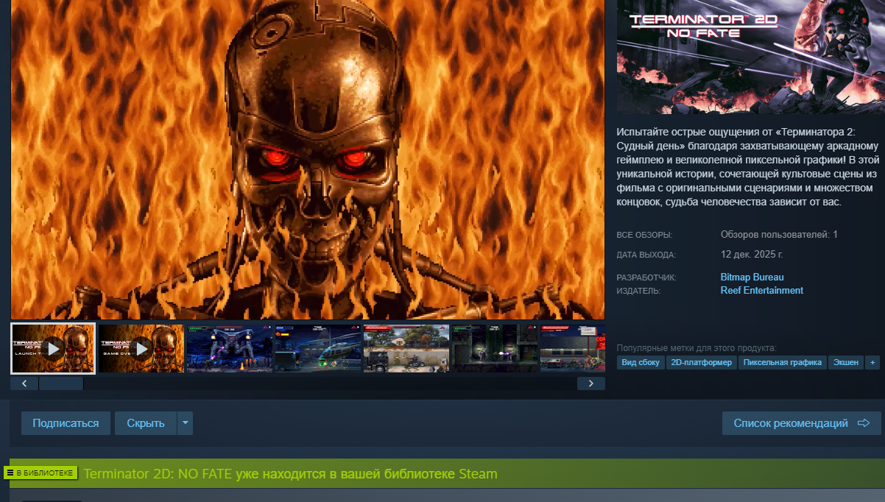Open the dark corridor screenshot thumbnail
Viewport: 885px width, 502px height.
tap(495, 348)
